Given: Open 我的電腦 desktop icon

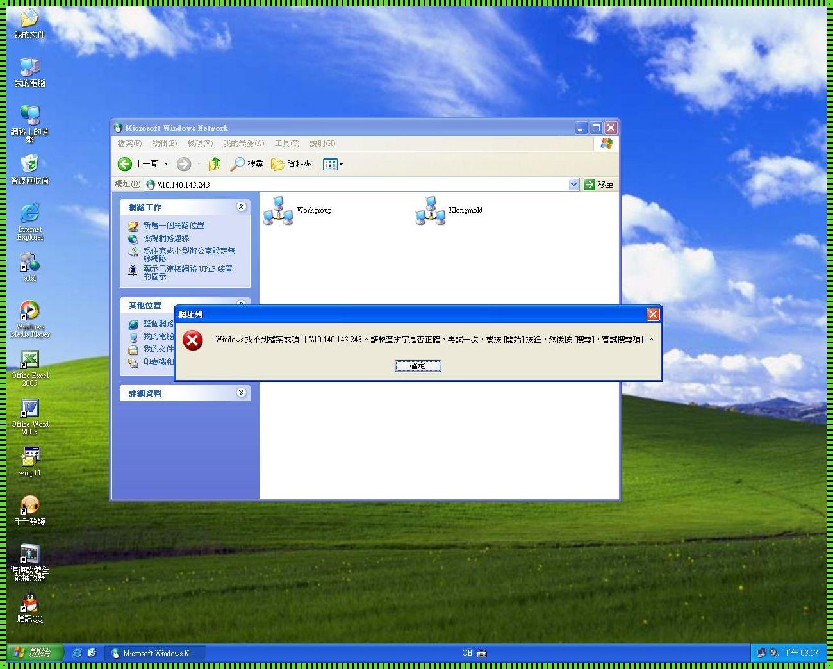Looking at the screenshot, I should coord(29,72).
